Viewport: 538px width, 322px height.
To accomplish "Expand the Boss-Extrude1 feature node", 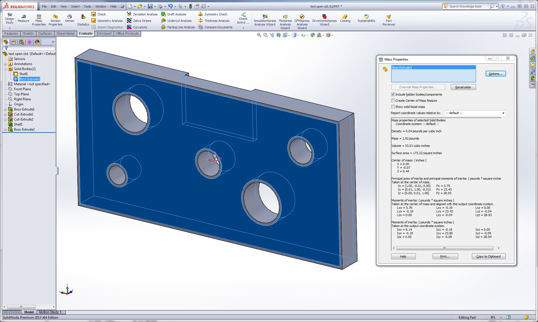I will point(5,110).
